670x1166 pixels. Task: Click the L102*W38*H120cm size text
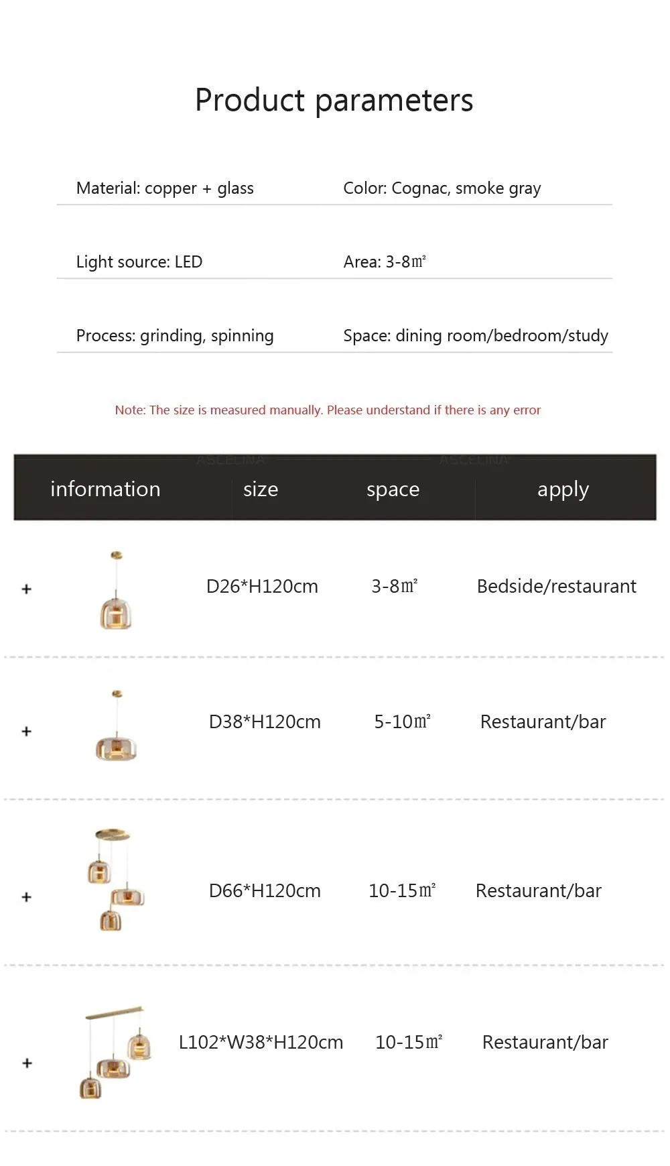[x=261, y=1042]
